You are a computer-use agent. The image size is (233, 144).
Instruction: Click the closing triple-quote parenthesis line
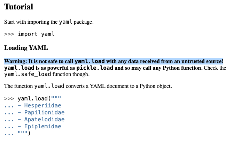click(24, 133)
